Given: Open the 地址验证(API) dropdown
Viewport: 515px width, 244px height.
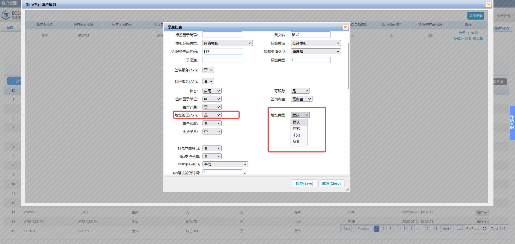Looking at the screenshot, I should coord(212,115).
